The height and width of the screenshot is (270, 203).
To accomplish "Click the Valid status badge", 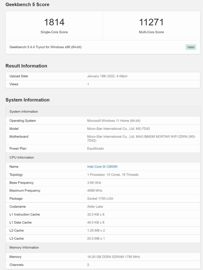I will click(191, 47).
